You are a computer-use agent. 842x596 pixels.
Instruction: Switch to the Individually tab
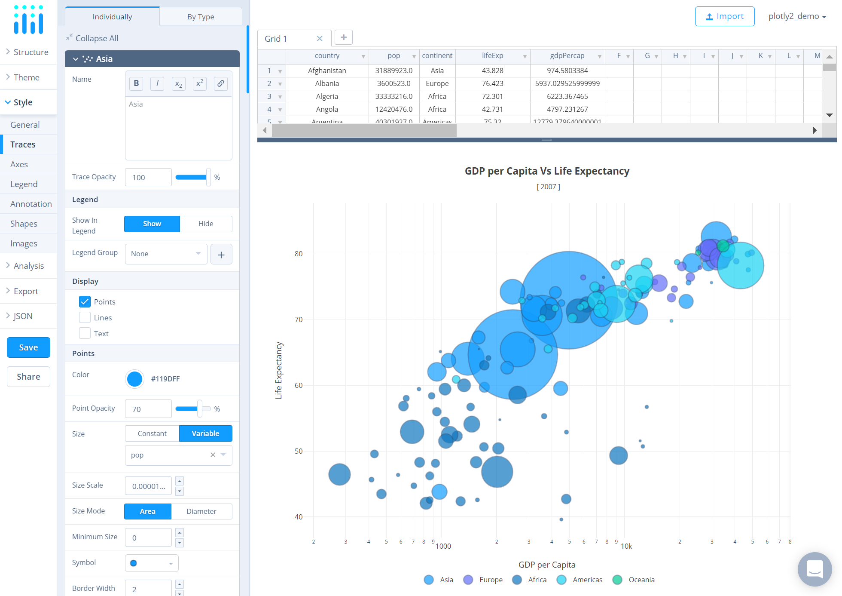(x=112, y=17)
